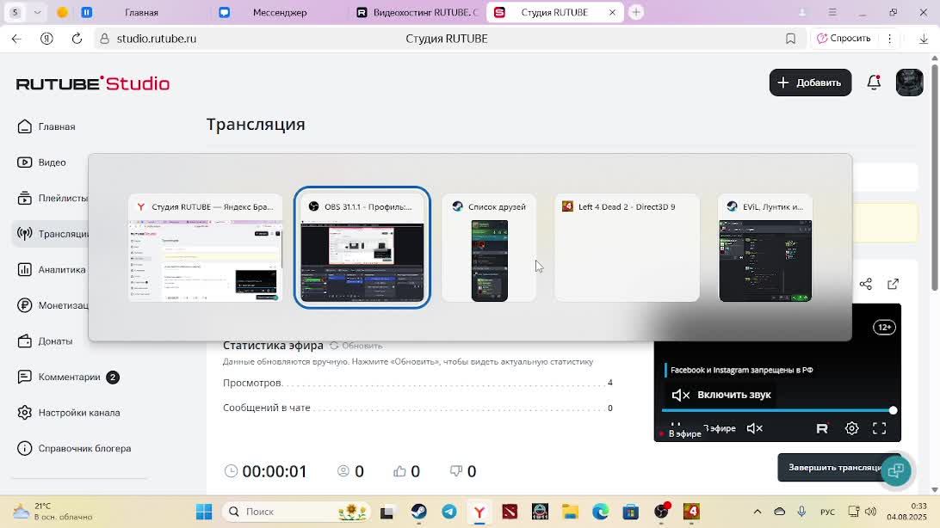Open Главная in RUTUBE Studio sidebar
Screen dimensions: 940x528
46,126
